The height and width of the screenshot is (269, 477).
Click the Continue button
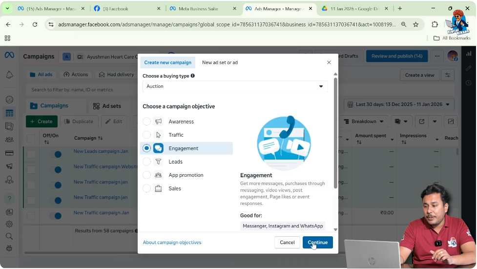pyautogui.click(x=318, y=243)
